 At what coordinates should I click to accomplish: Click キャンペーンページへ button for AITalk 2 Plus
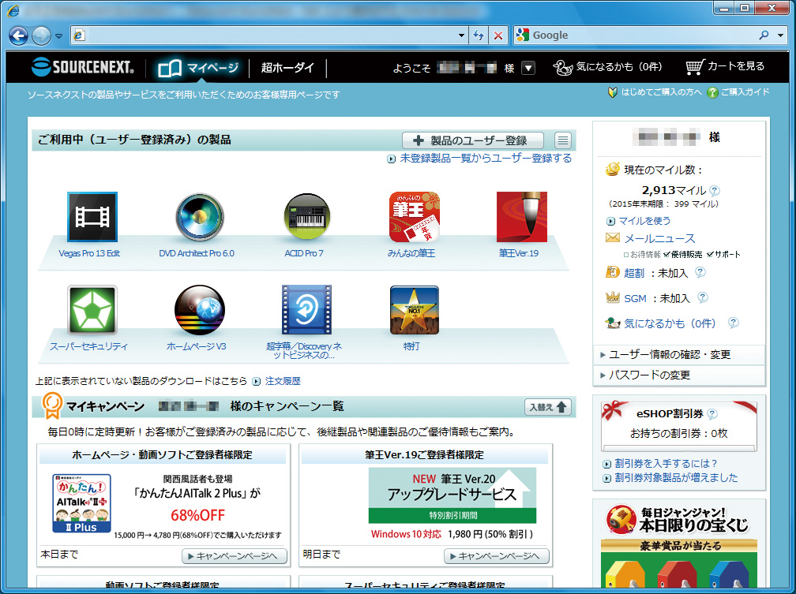pyautogui.click(x=235, y=556)
